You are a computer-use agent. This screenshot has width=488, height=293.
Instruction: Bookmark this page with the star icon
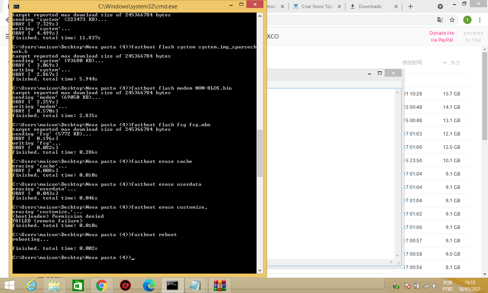tap(452, 20)
